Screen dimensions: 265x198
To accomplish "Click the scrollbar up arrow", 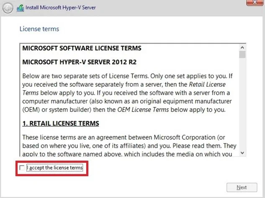I will [242, 47].
